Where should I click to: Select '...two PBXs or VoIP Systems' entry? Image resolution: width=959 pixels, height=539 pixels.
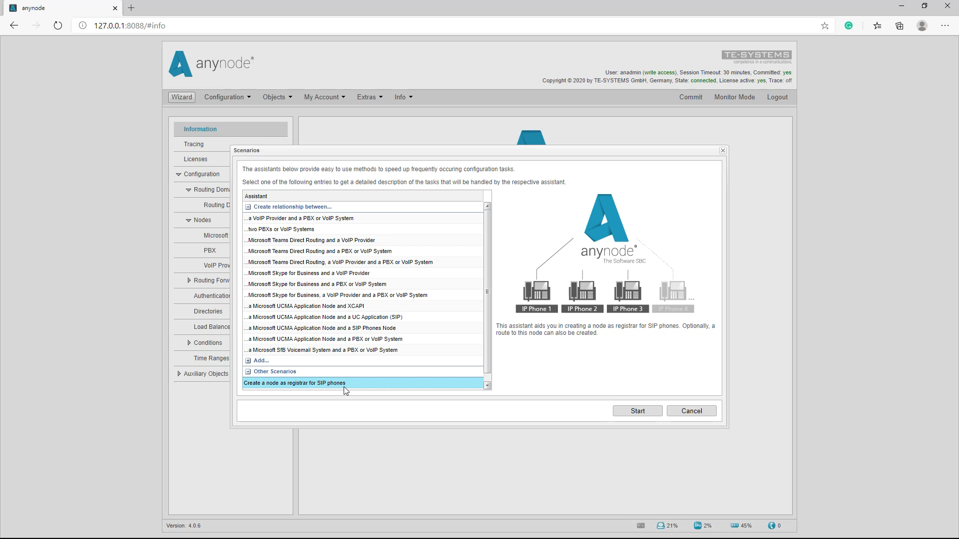coord(363,229)
